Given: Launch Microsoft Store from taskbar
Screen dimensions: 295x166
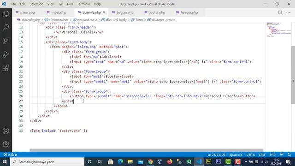Looking at the screenshot, I should click(x=111, y=162).
